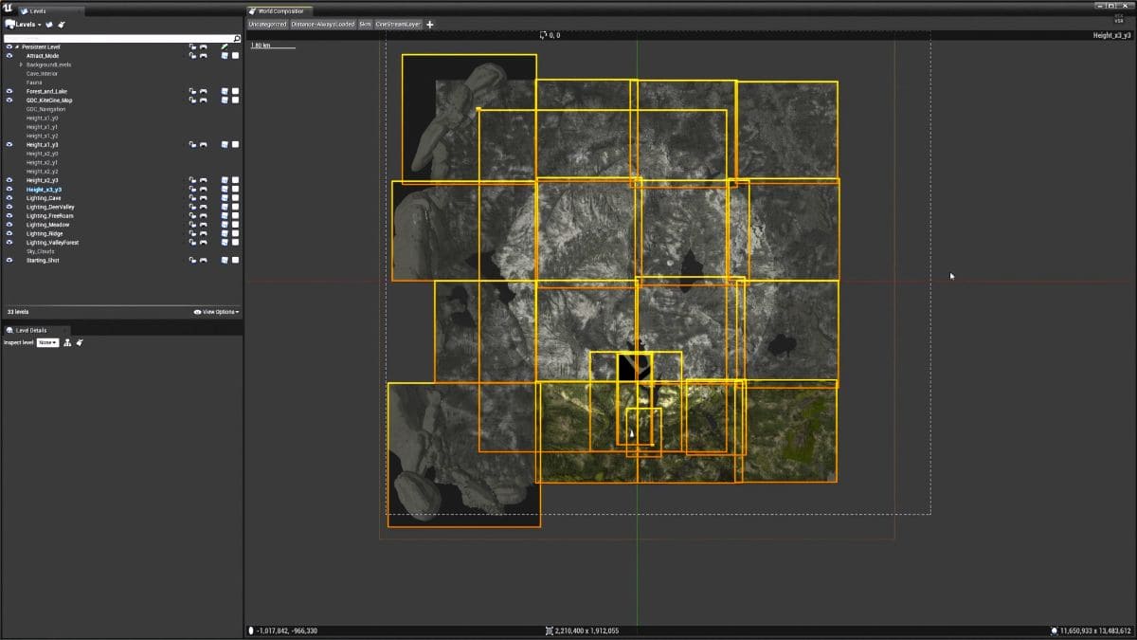
Task: Hide the Forest_and_Lake level with its eye toggle
Action: [10, 91]
